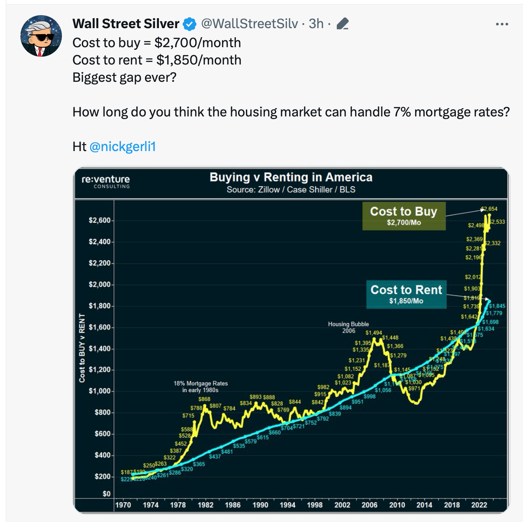Click the Housing Bubble 2006 annotation
Screen dimensions: 523x522
[348, 327]
